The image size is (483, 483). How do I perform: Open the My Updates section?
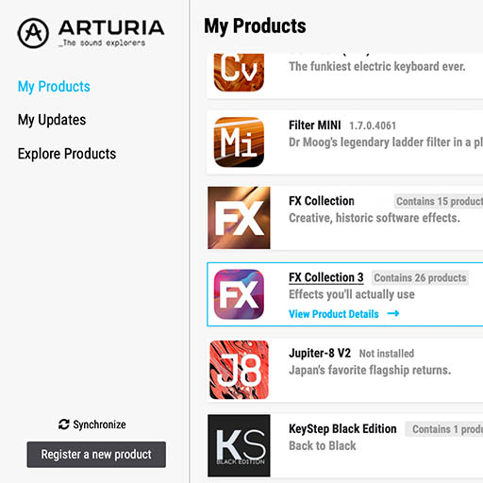click(52, 120)
